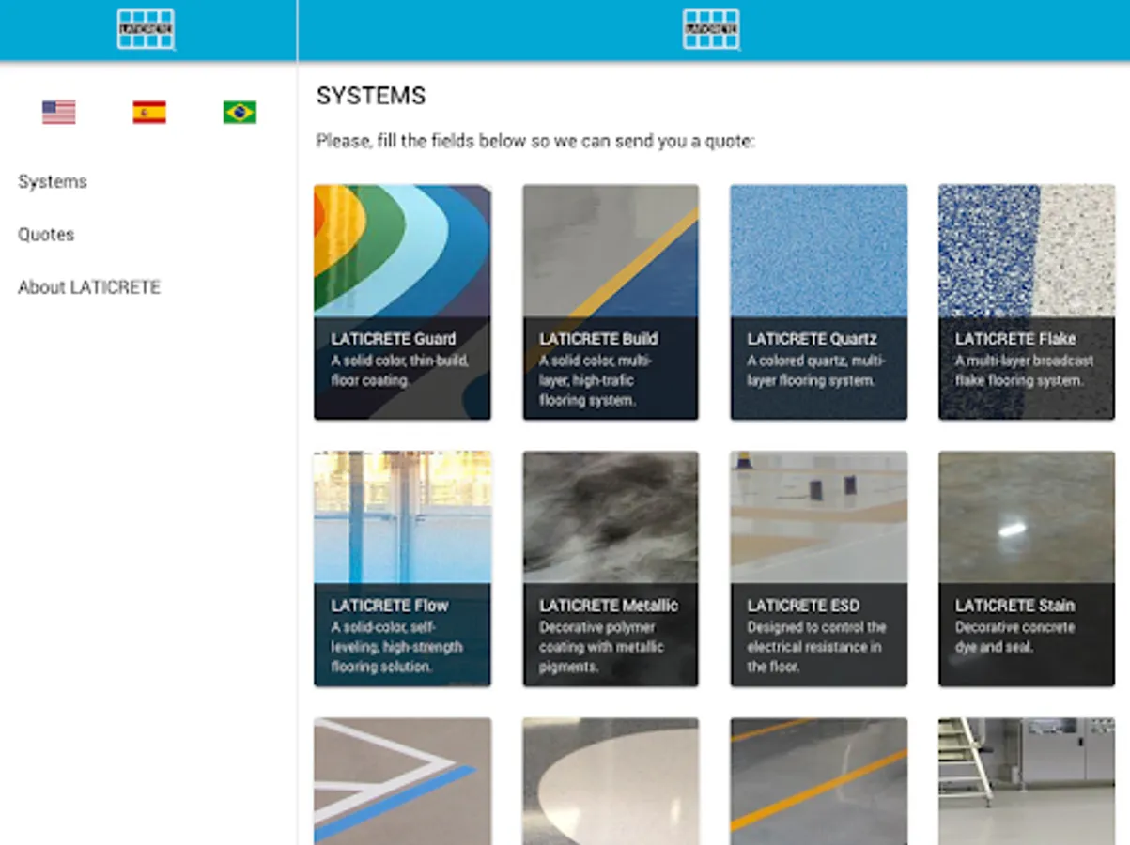Open the LATICRETE Flake system card
This screenshot has width=1130, height=845.
(x=1027, y=302)
